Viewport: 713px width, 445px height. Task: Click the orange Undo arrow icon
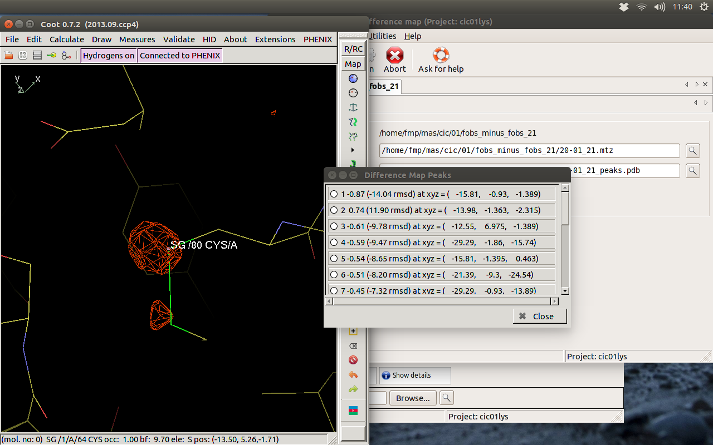[353, 375]
